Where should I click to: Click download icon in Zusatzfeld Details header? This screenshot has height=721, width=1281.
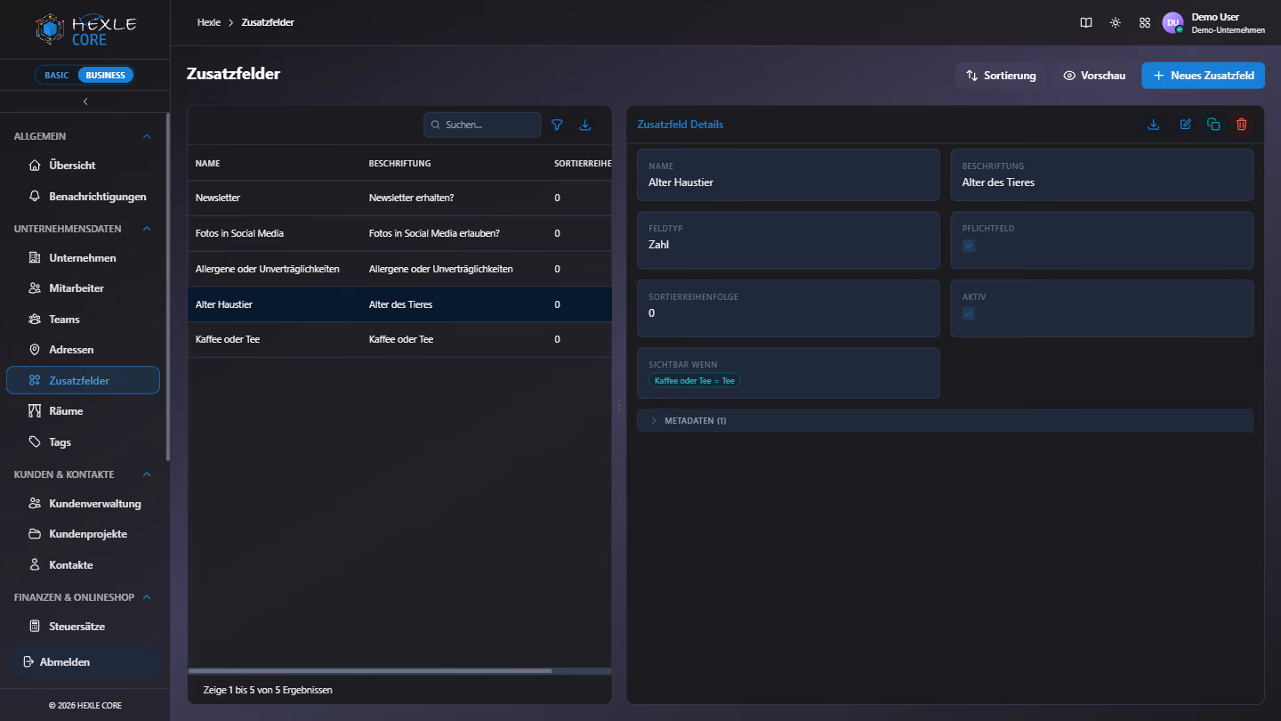1154,125
